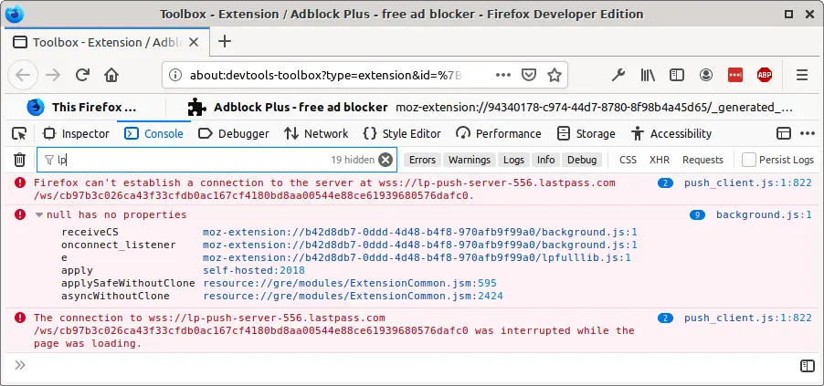824x386 pixels.
Task: Open the Firefox hamburger menu
Action: point(802,75)
